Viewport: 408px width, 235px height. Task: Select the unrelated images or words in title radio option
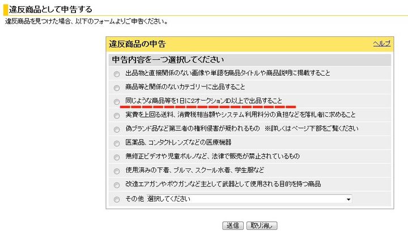(117, 74)
